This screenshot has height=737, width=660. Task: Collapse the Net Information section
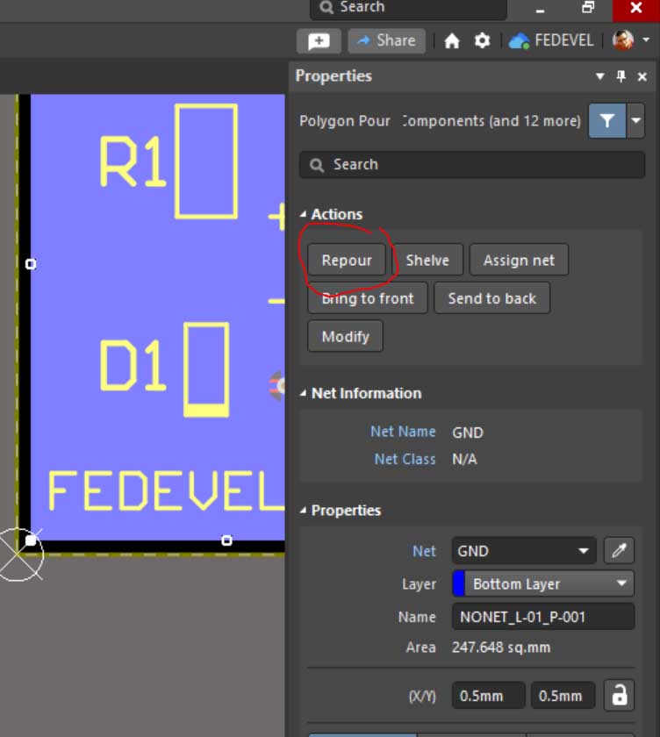click(304, 393)
